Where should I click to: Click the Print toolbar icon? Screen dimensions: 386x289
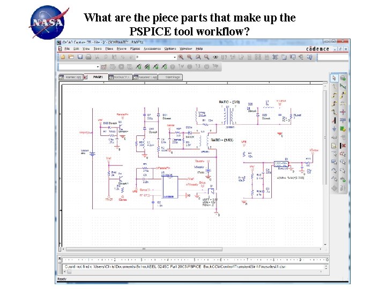pyautogui.click(x=88, y=57)
